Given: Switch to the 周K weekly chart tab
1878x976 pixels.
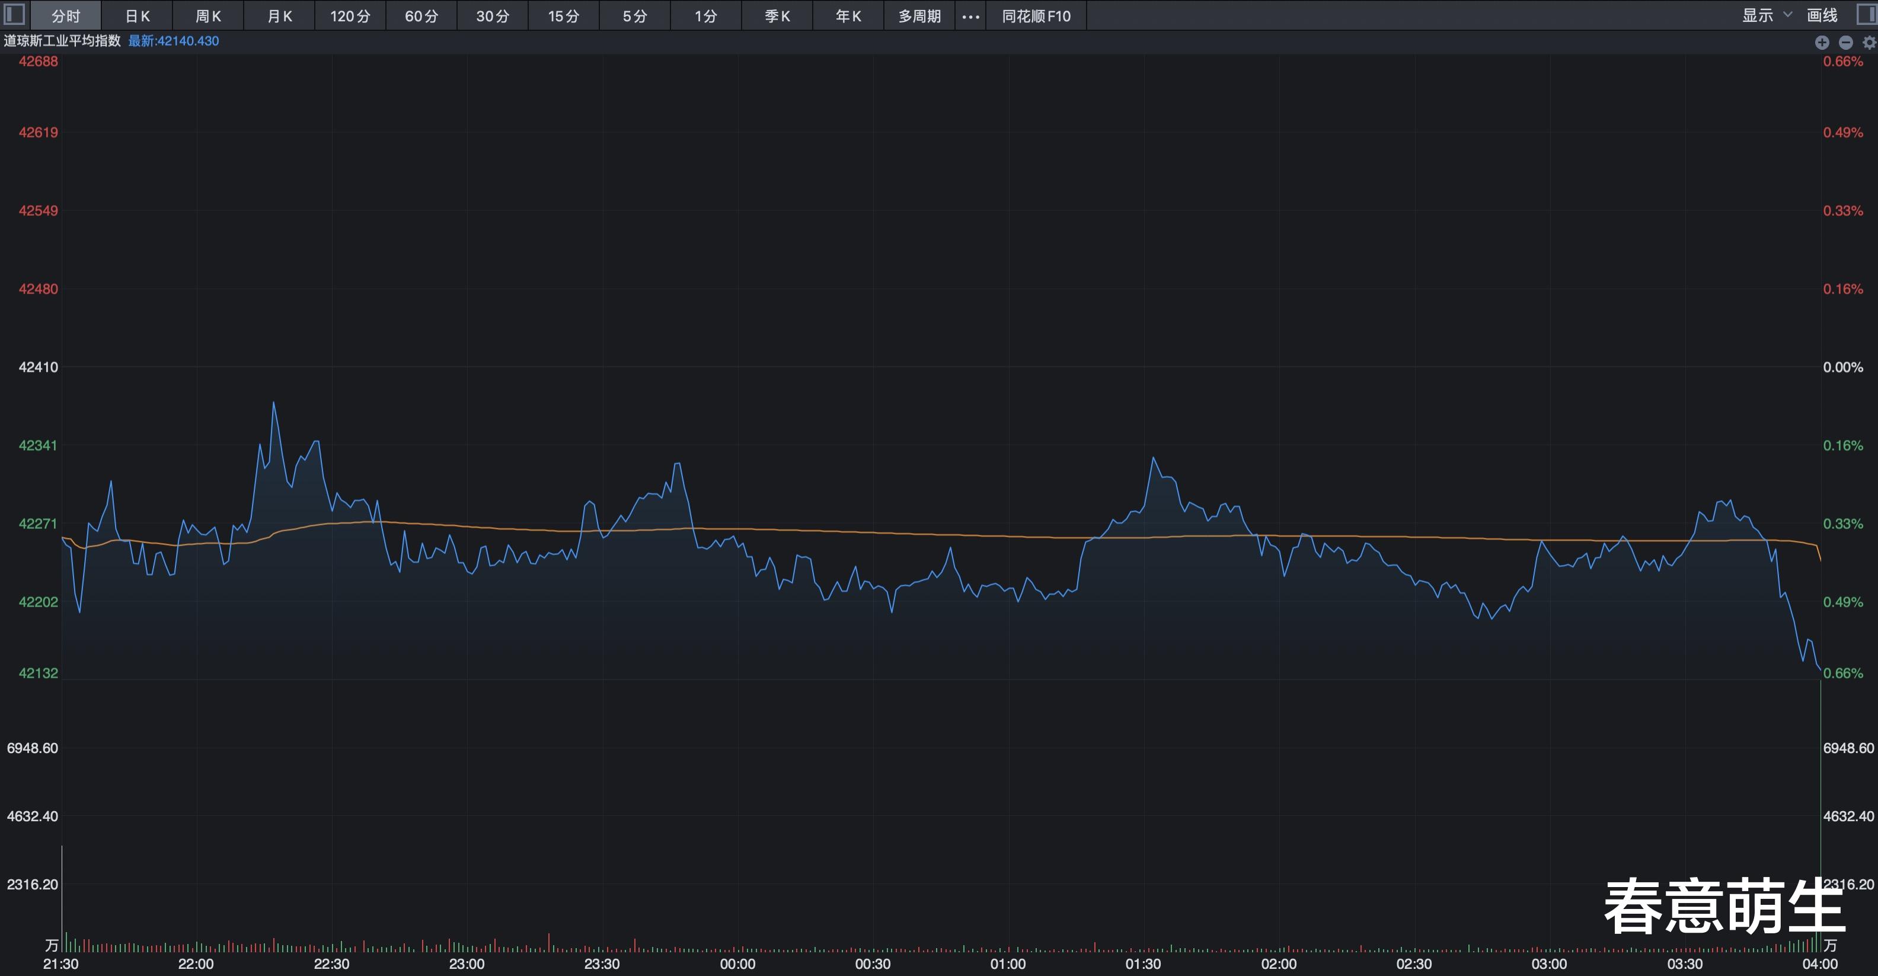Looking at the screenshot, I should click(x=209, y=16).
